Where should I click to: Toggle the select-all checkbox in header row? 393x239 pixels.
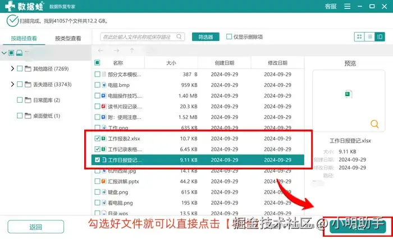[x=97, y=63]
